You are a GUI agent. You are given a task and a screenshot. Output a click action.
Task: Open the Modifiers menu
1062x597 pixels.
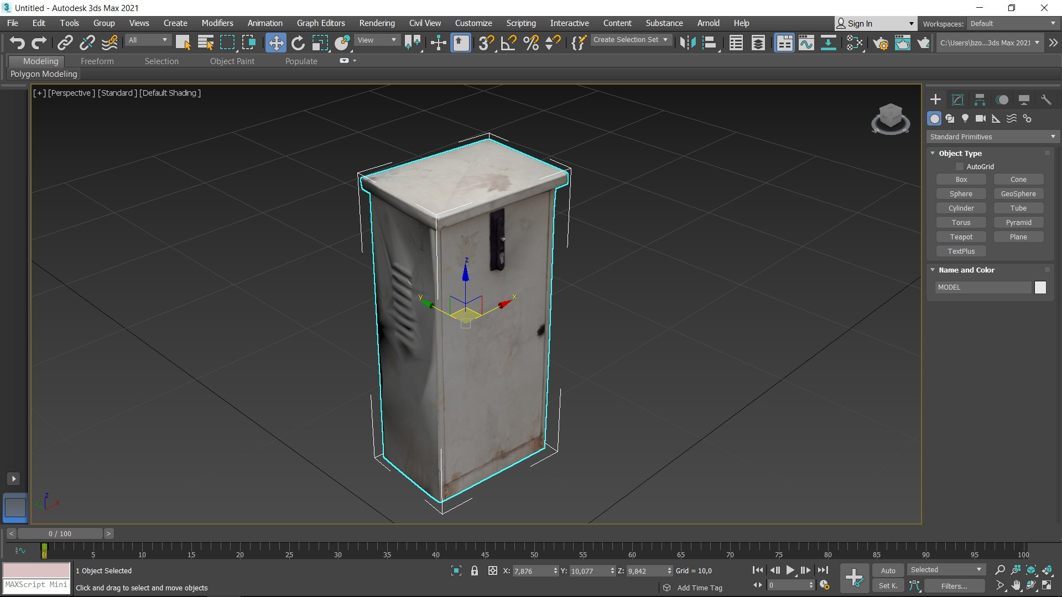217,23
